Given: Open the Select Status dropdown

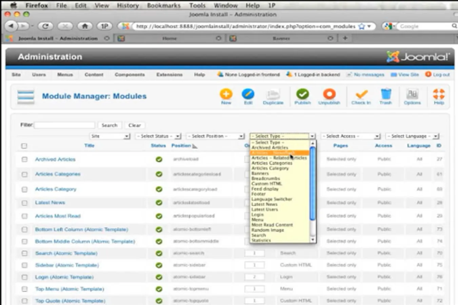Looking at the screenshot, I should [x=158, y=136].
